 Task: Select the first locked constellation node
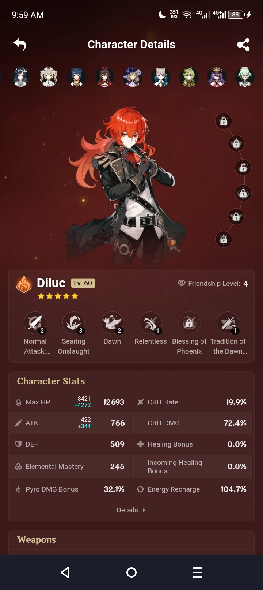pos(224,121)
